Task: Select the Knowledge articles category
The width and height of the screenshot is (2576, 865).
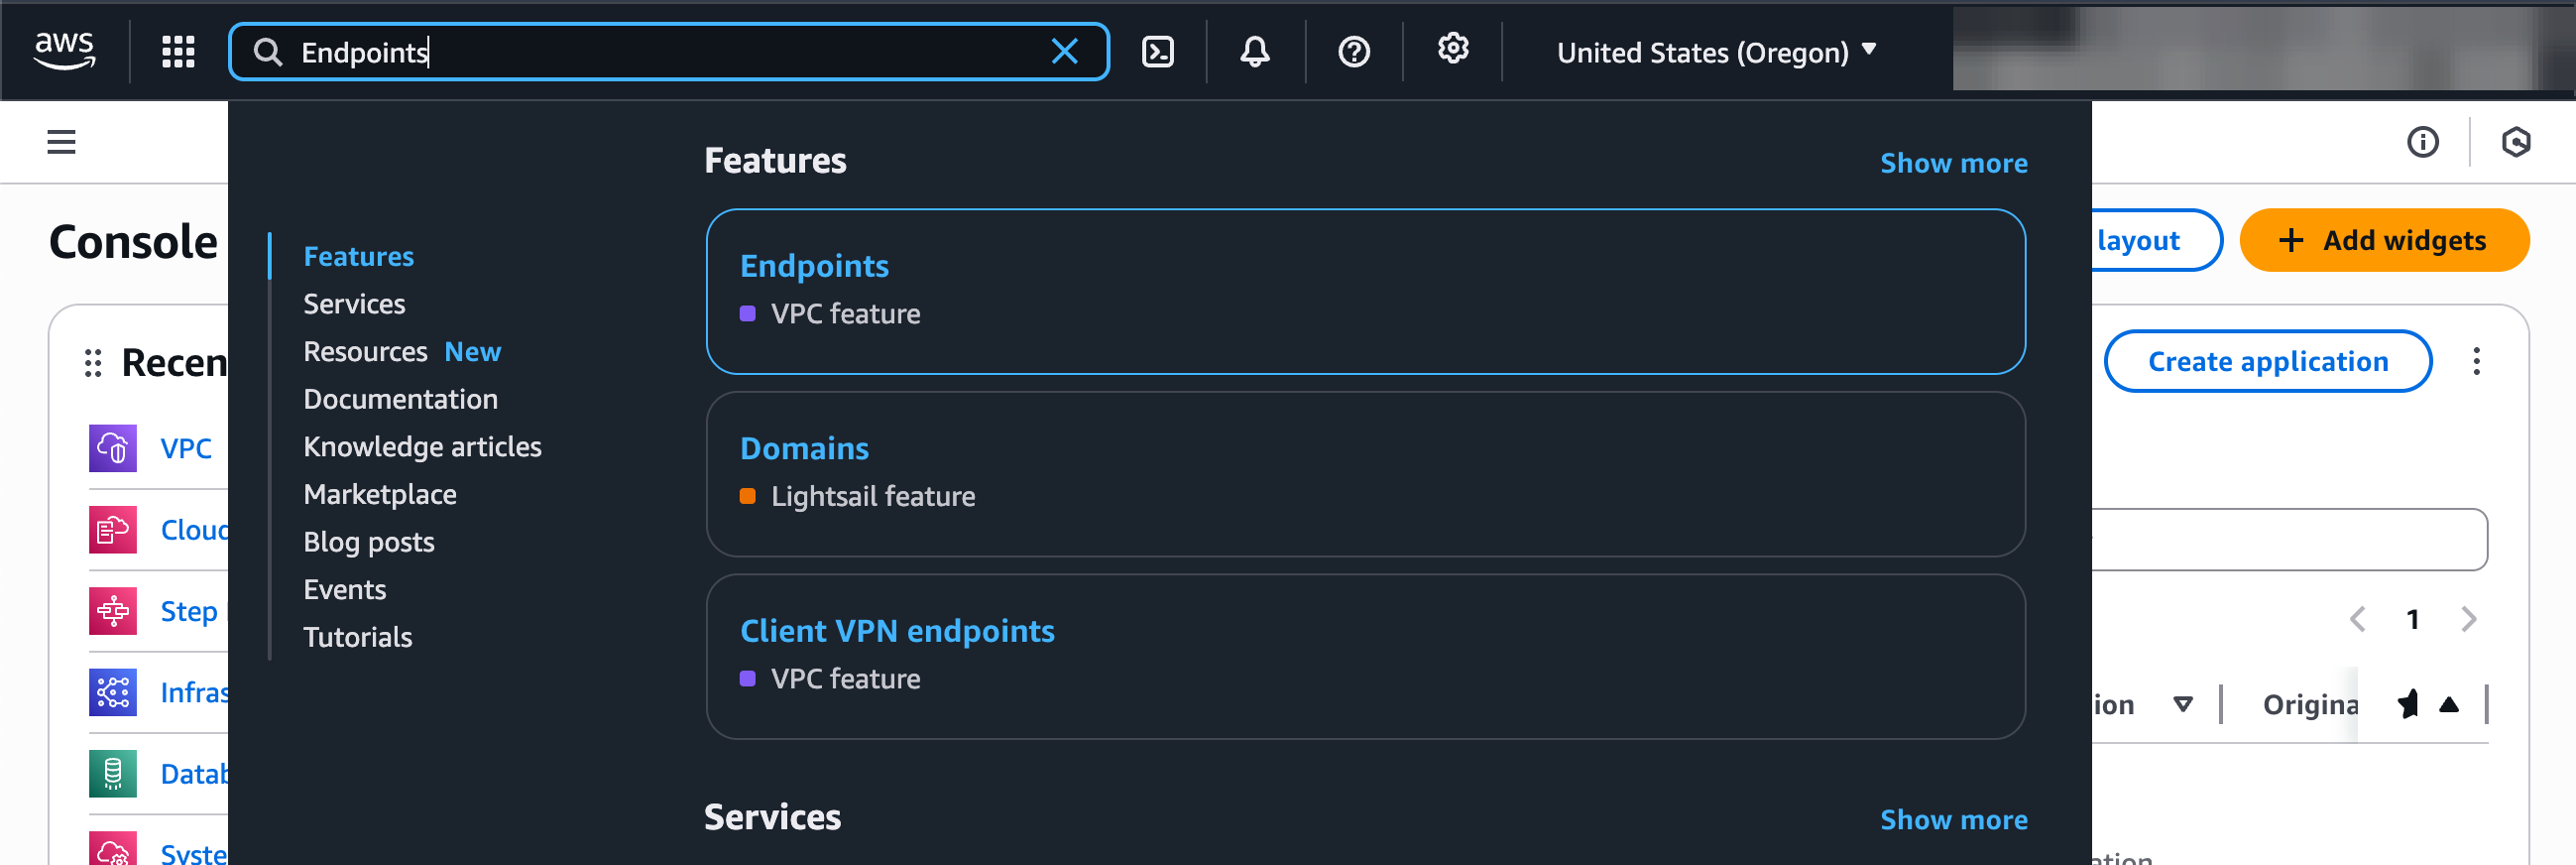Action: 422,447
